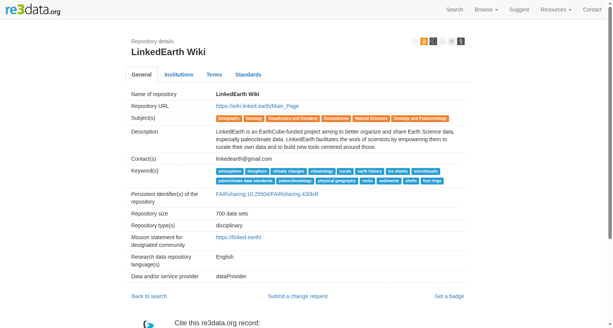This screenshot has height=328, width=613.
Task: Click the atmosphere keyword tag
Action: (x=230, y=171)
